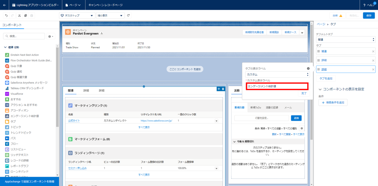Viewport: 378px width, 186px height.
Task: Click the 保存 save button
Action: (x=369, y=15)
